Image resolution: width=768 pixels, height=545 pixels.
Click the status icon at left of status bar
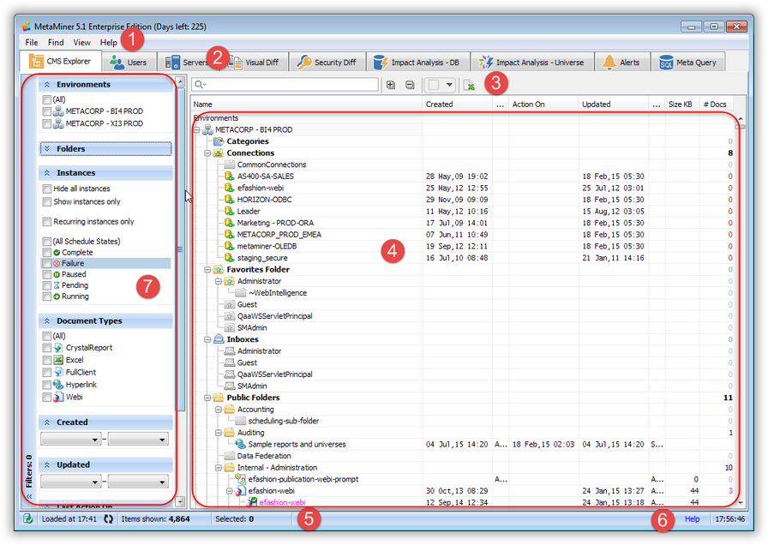click(x=28, y=518)
